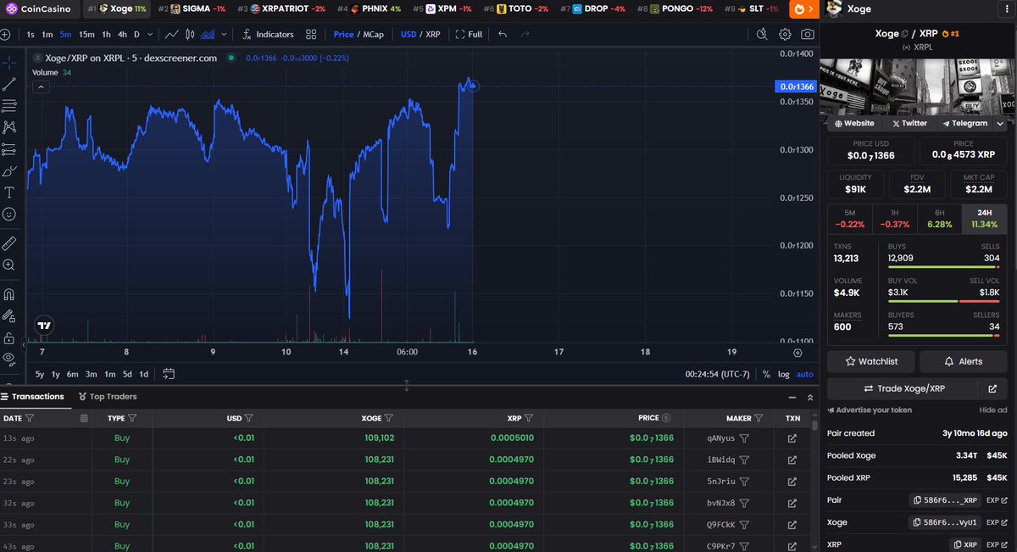Screen dimensions: 1017x552
Task: Take a chart snapshot with camera icon
Action: 808,35
